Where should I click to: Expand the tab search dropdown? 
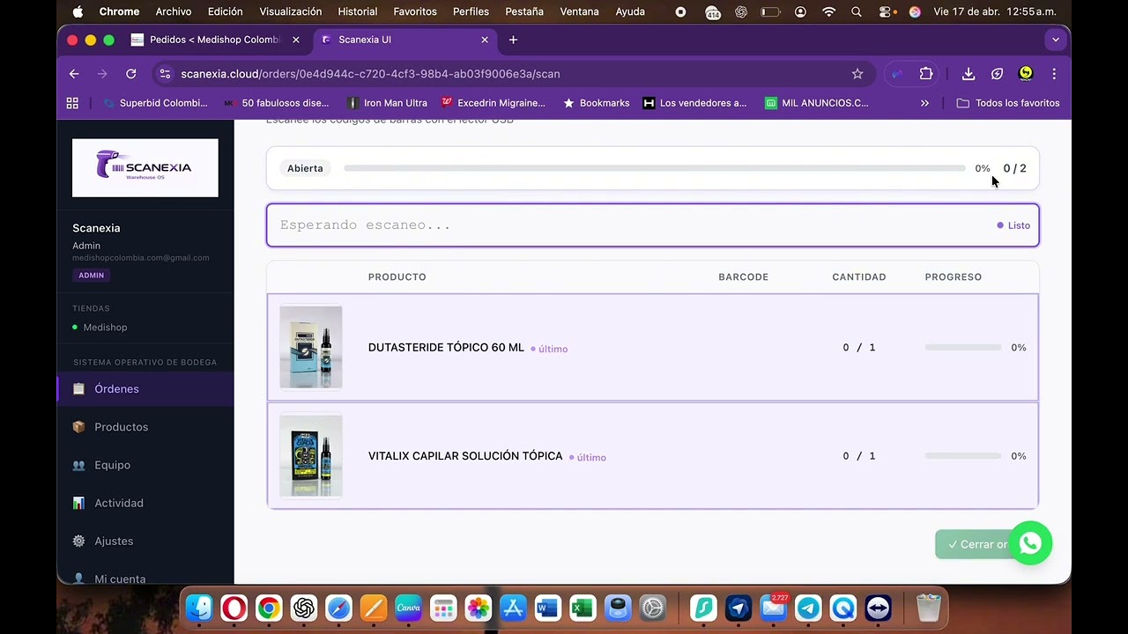pos(1055,40)
